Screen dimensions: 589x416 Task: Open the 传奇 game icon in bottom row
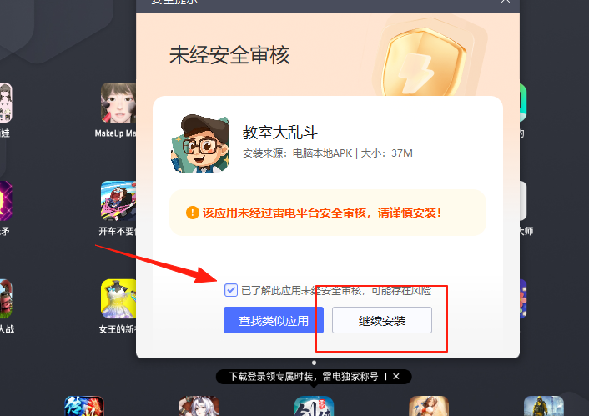[84, 406]
